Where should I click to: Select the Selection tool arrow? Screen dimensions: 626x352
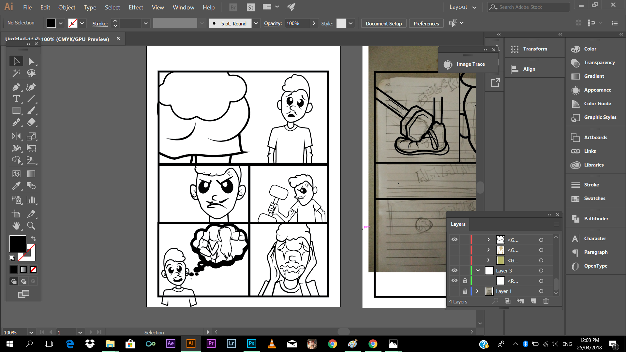point(16,61)
